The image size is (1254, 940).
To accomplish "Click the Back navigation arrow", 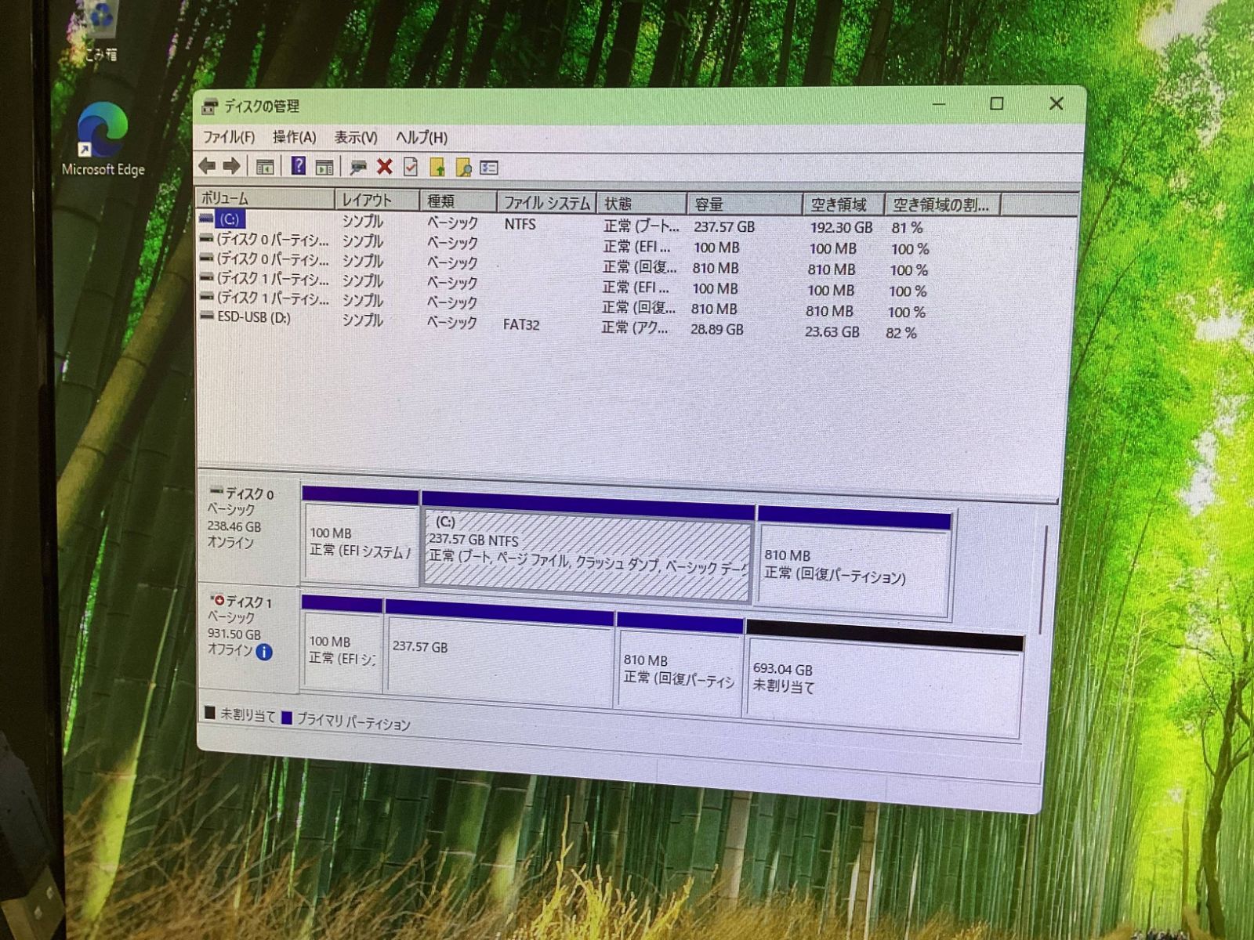I will point(208,167).
